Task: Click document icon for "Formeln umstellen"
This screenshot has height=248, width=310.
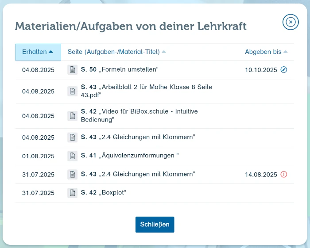Action: (x=73, y=70)
